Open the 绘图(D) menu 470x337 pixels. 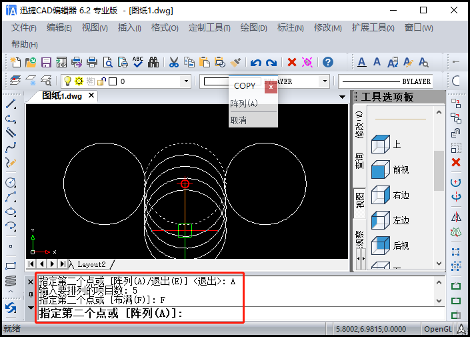click(253, 28)
